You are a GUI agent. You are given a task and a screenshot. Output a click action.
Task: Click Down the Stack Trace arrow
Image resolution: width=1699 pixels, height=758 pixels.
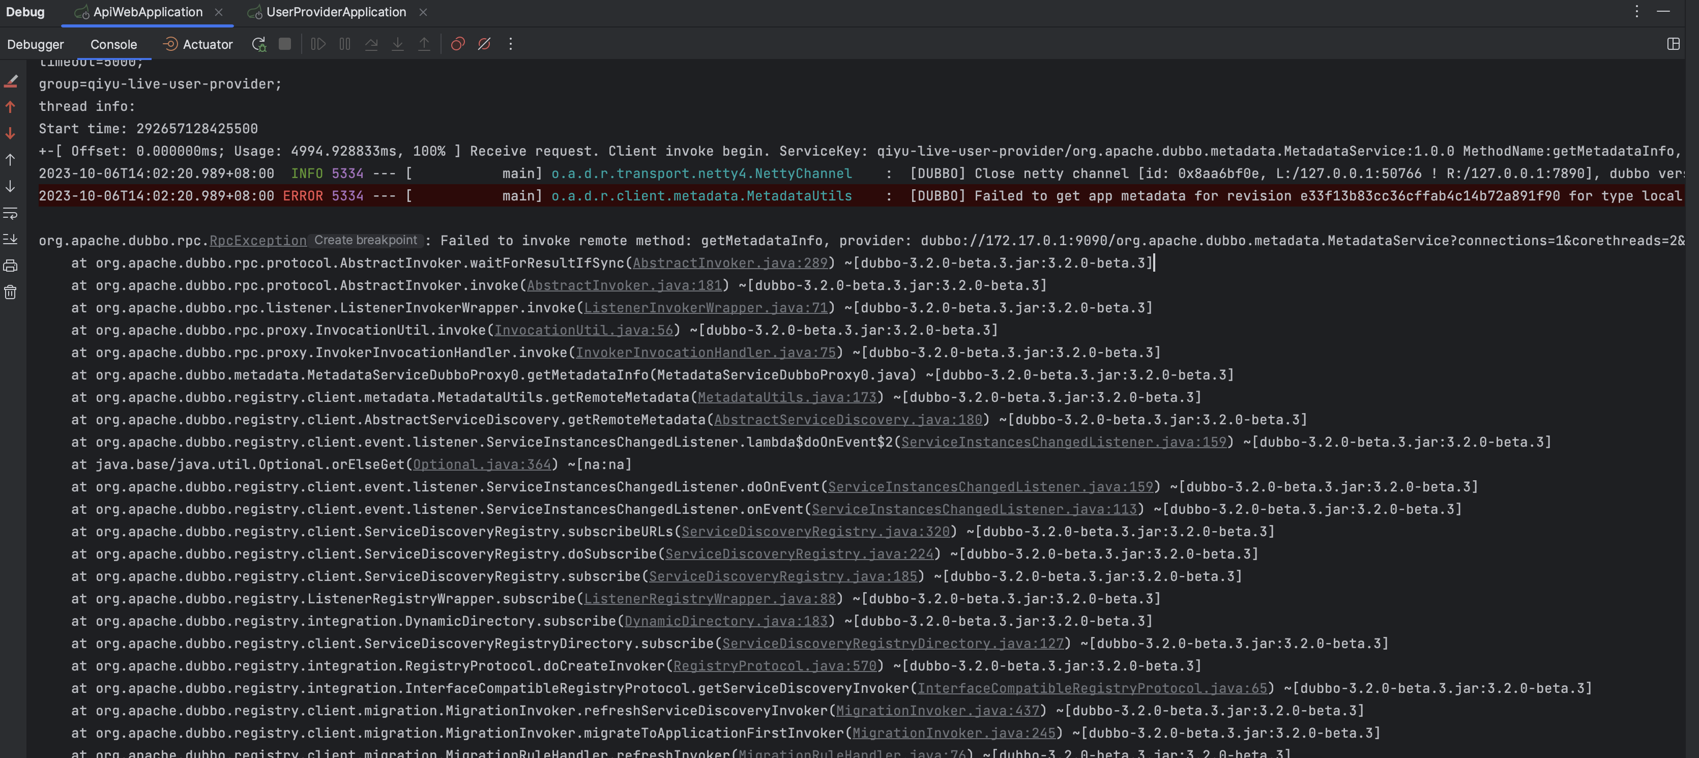pos(11,187)
